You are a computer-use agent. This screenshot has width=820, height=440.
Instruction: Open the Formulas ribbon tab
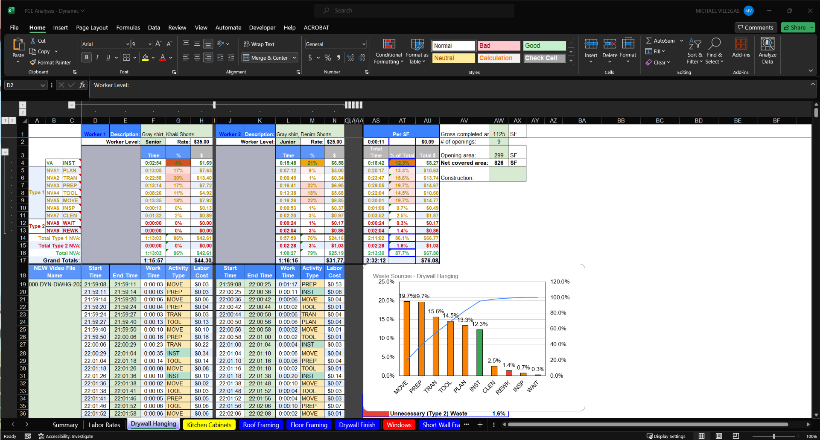pyautogui.click(x=128, y=27)
